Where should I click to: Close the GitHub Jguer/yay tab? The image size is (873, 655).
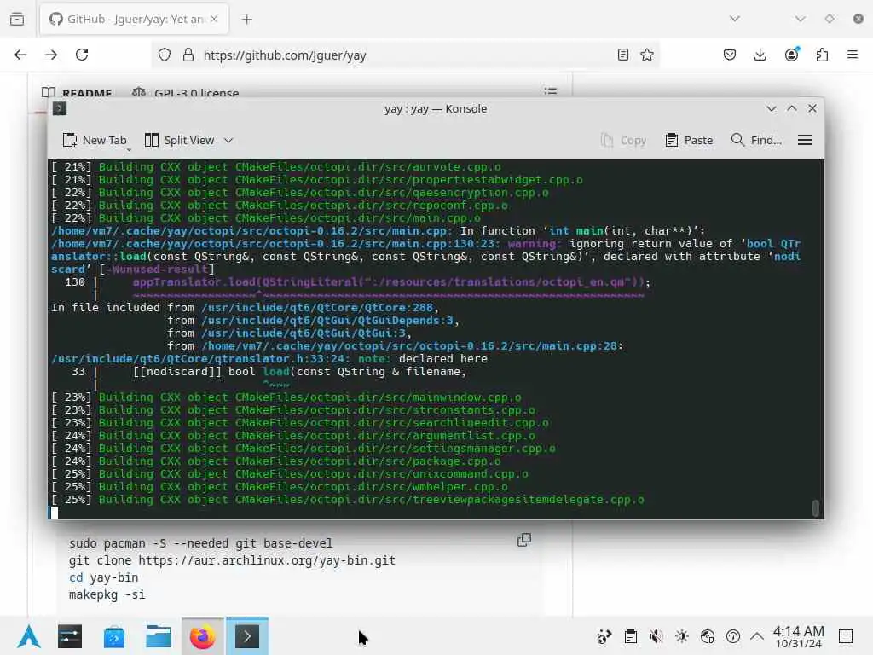214,19
